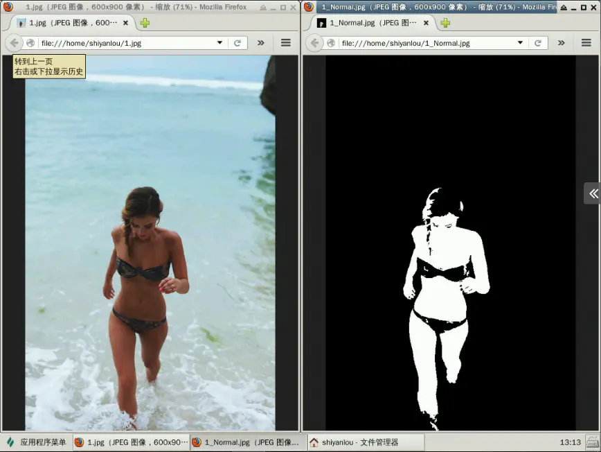Viewport: 601px width, 452px height.
Task: Expand the side panel double-chevron handle
Action: [593, 193]
